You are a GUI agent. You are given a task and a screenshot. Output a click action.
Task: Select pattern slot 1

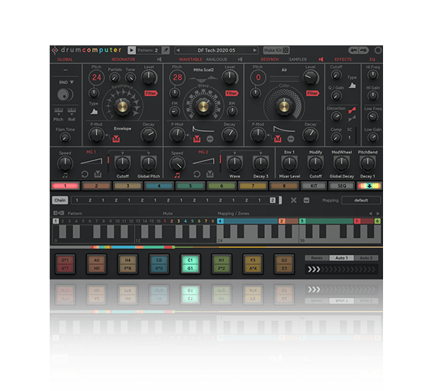coord(55,221)
